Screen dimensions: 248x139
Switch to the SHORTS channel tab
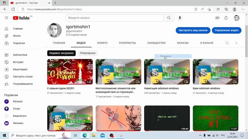click(x=102, y=43)
